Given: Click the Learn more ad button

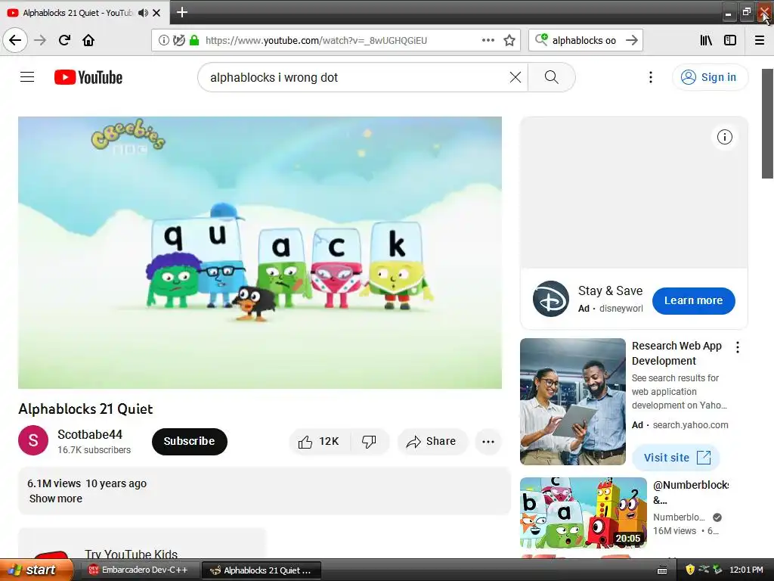Looking at the screenshot, I should pos(693,300).
